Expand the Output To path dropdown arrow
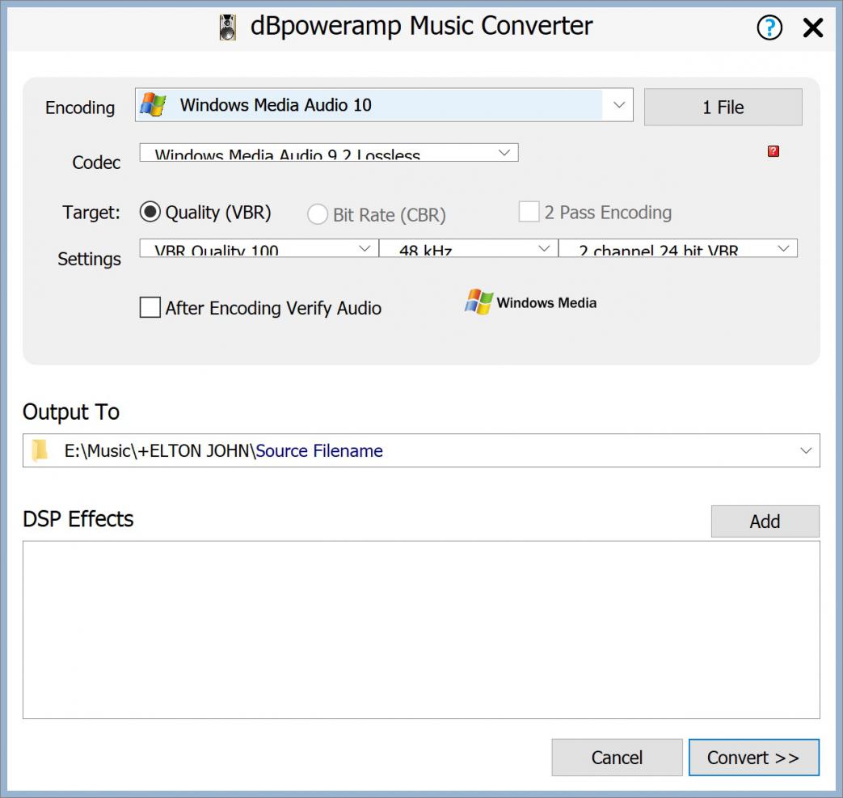The image size is (843, 798). pyautogui.click(x=805, y=451)
